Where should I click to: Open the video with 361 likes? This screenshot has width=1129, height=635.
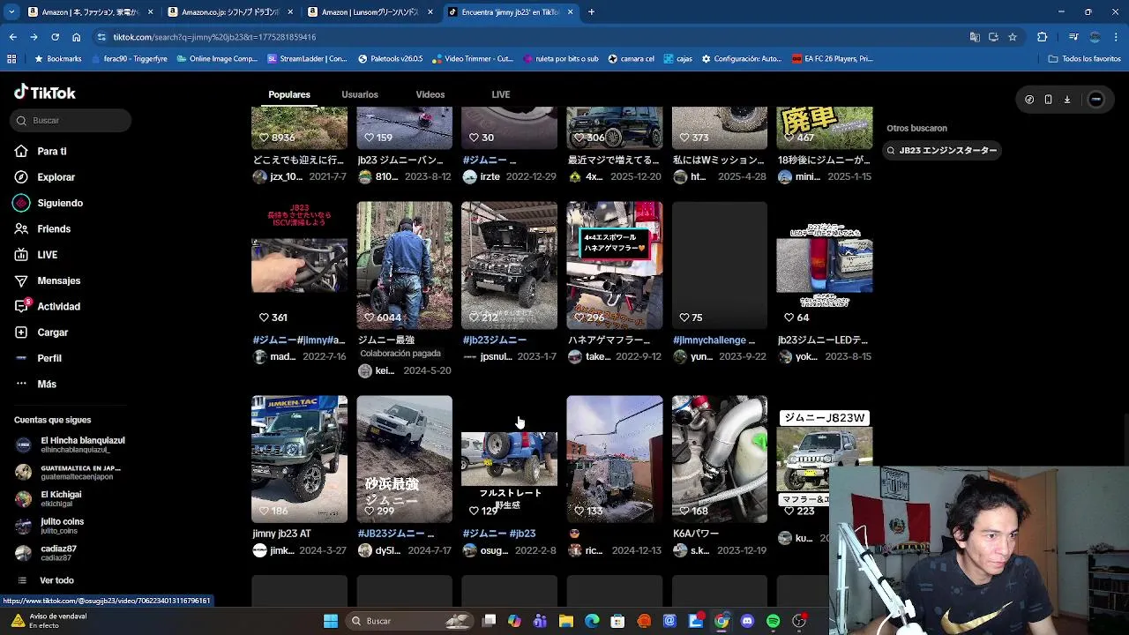(x=299, y=265)
